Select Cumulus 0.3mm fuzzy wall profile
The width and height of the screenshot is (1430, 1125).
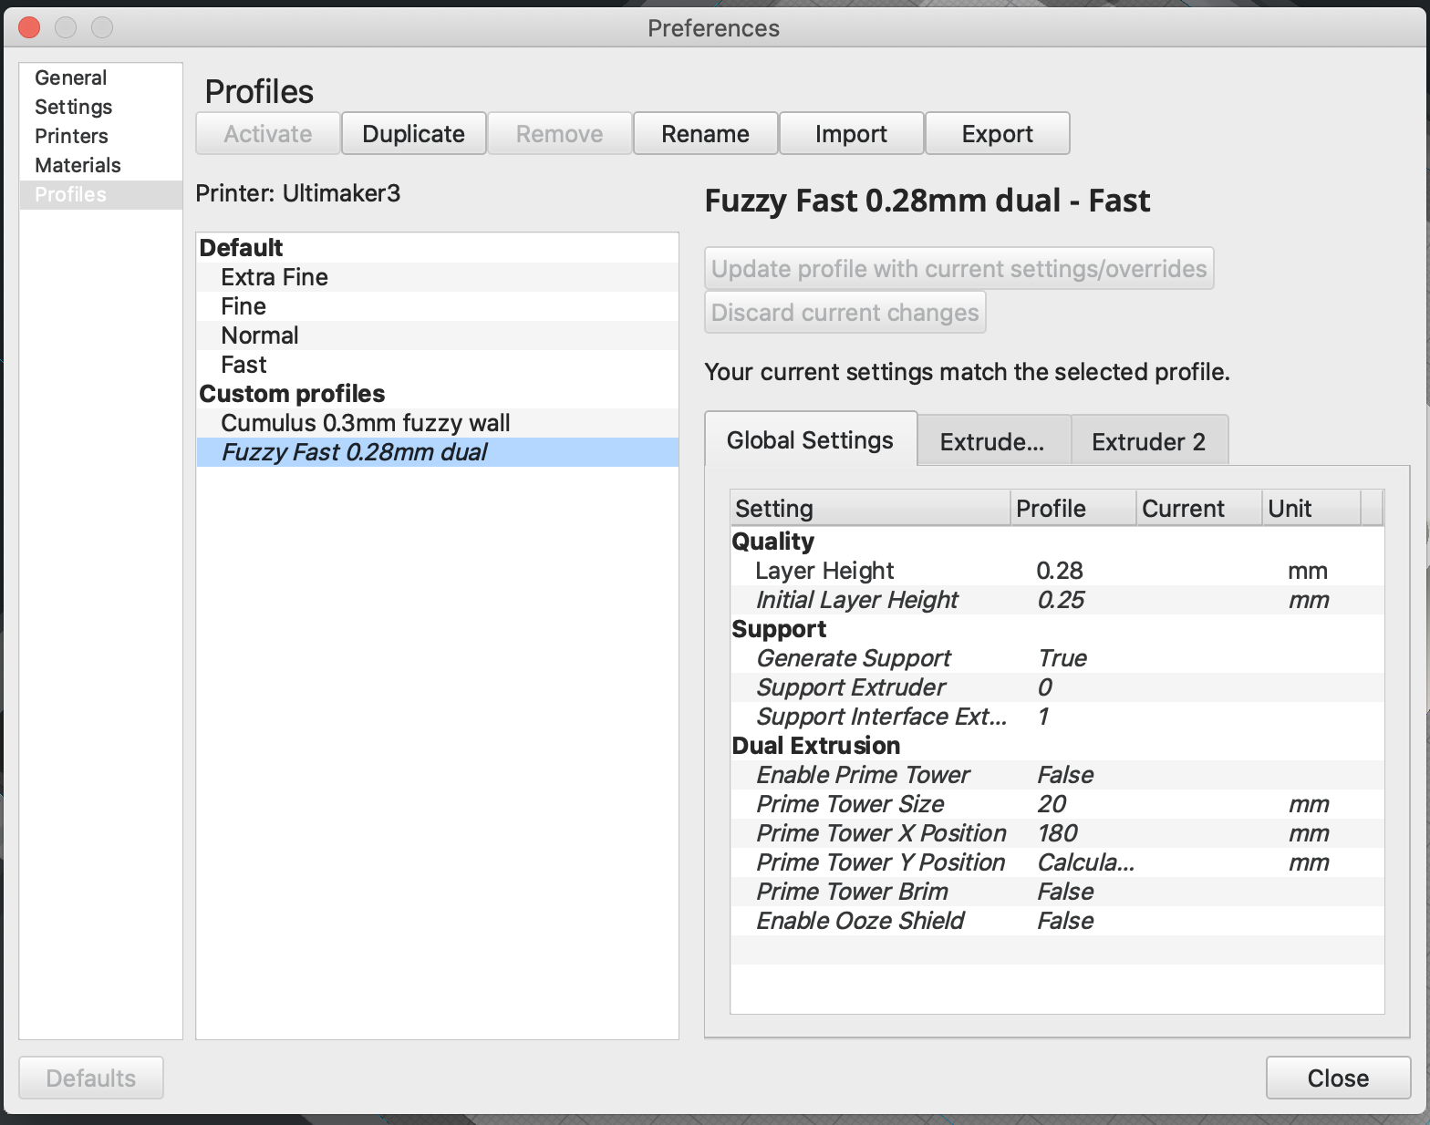tap(438, 423)
